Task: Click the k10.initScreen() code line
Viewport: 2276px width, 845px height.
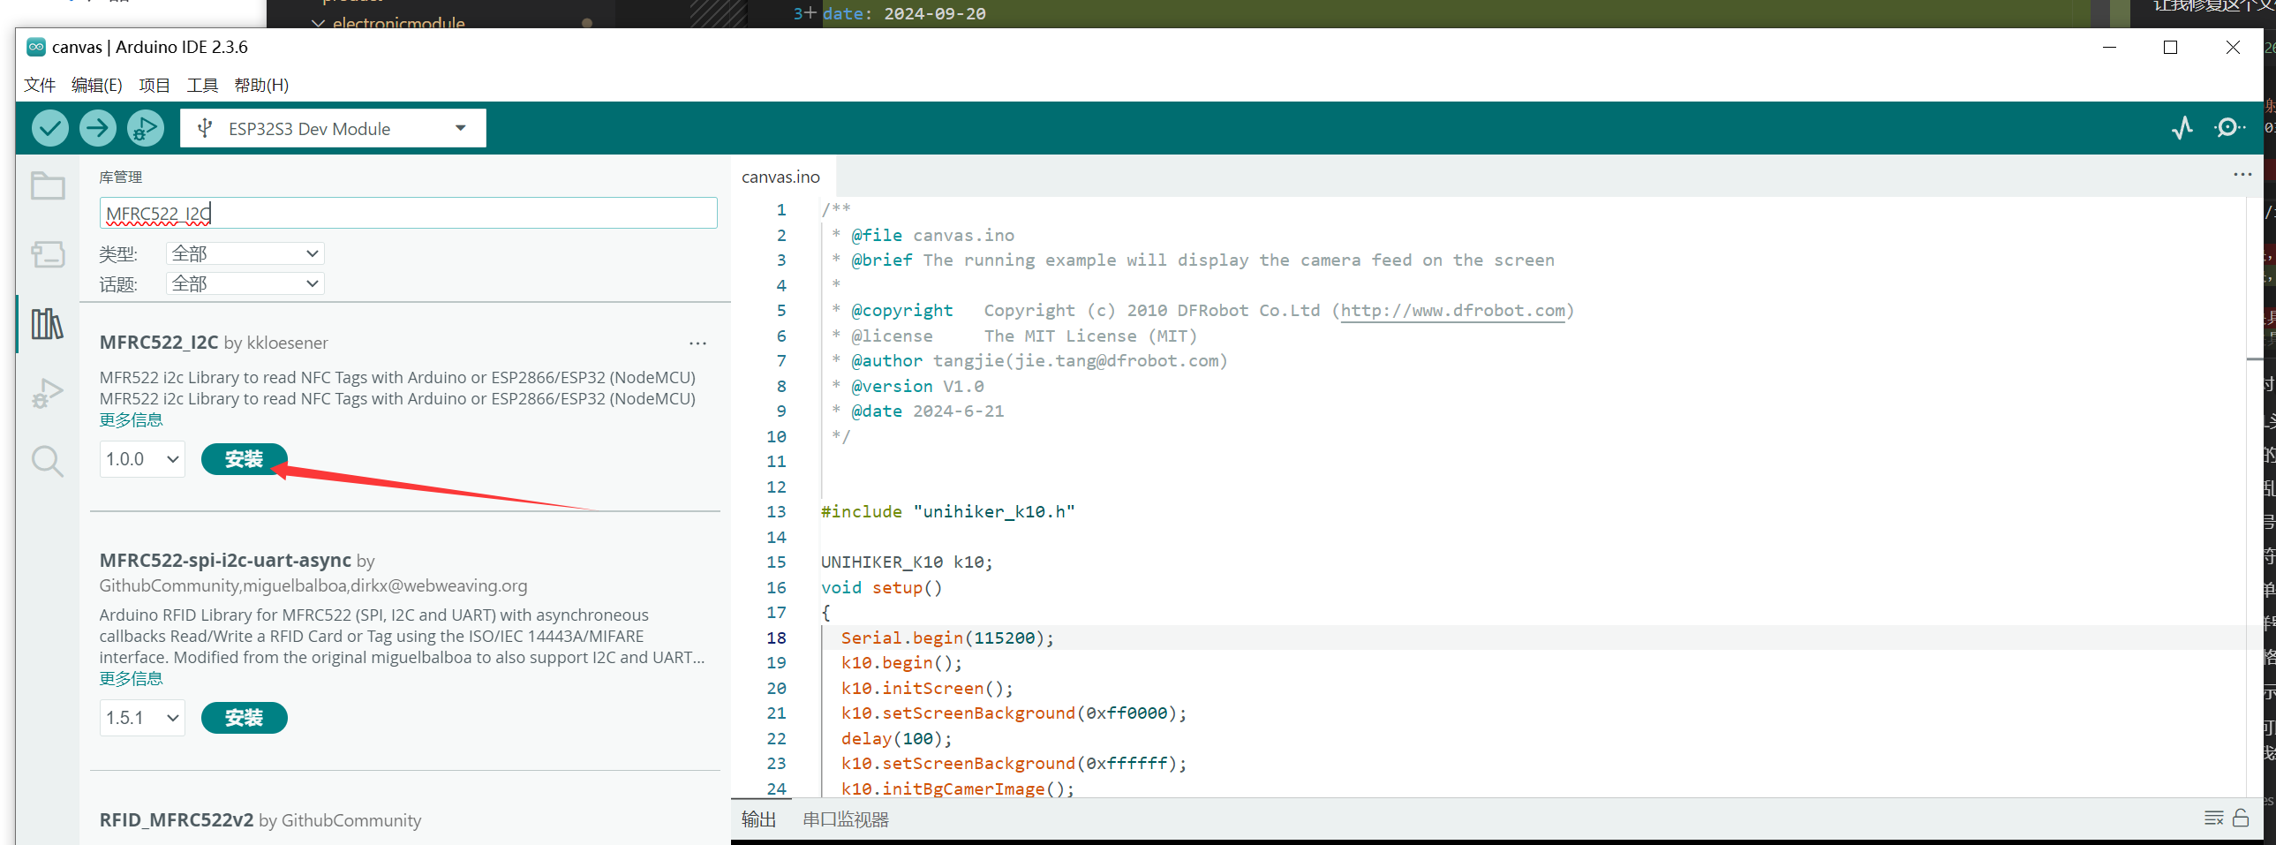Action: coord(927,689)
